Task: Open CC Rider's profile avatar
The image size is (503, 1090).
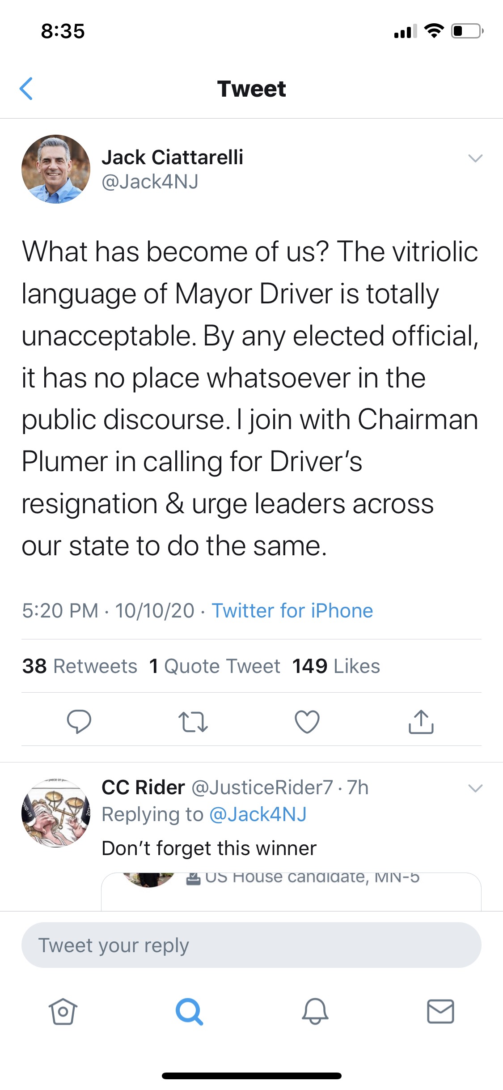Action: point(56,813)
